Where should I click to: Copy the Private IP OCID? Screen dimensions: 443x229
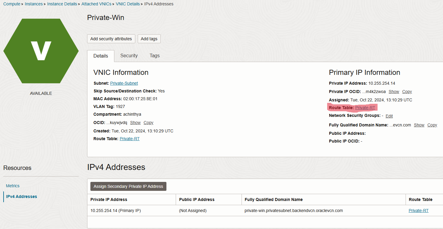click(x=407, y=92)
